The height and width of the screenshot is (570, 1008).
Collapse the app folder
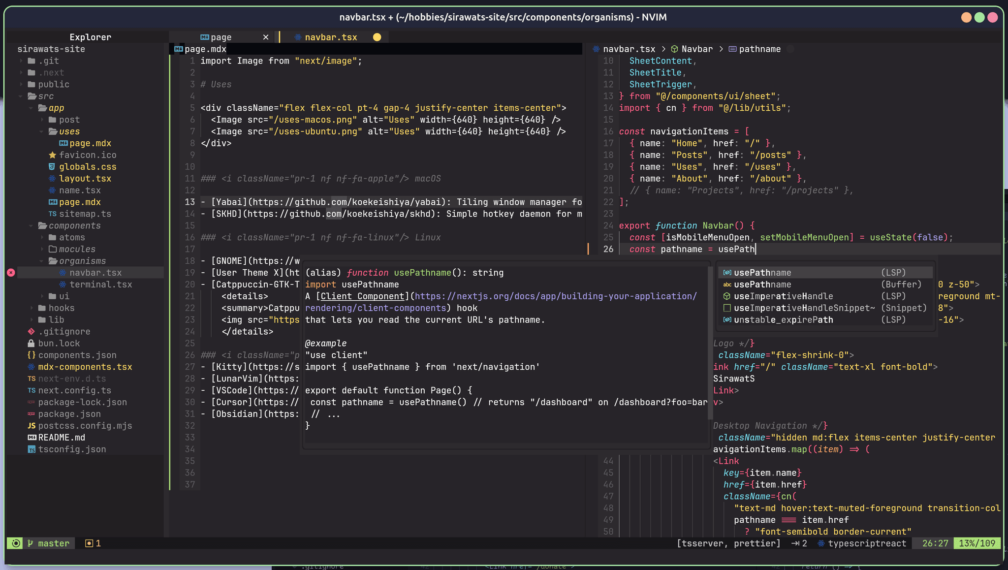(x=31, y=108)
